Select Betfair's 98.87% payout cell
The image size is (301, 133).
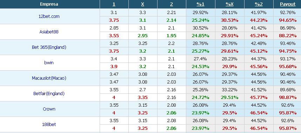(288, 98)
